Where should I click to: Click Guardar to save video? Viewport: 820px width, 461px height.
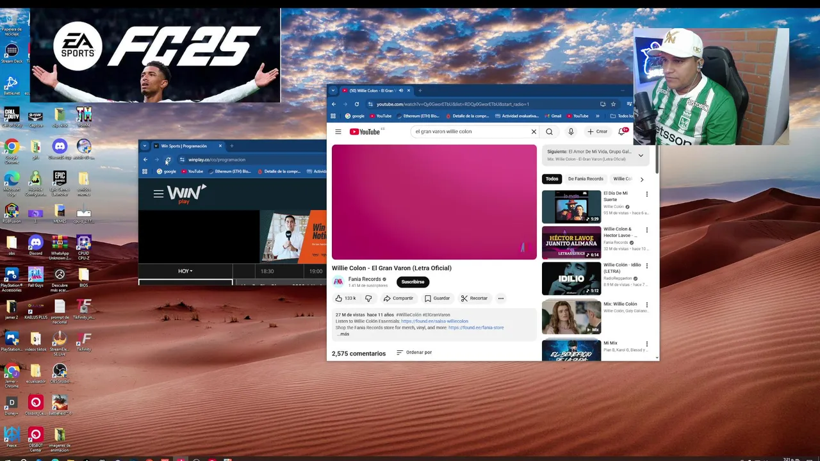(437, 298)
